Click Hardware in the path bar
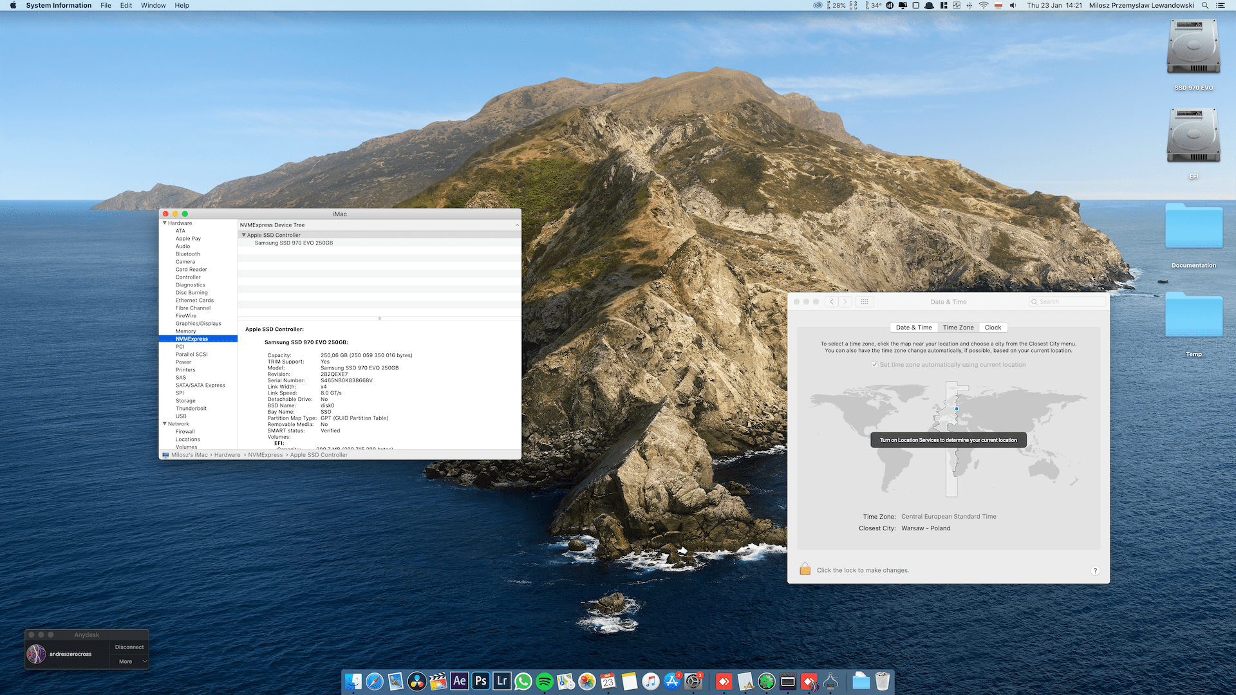The image size is (1236, 695). click(227, 455)
